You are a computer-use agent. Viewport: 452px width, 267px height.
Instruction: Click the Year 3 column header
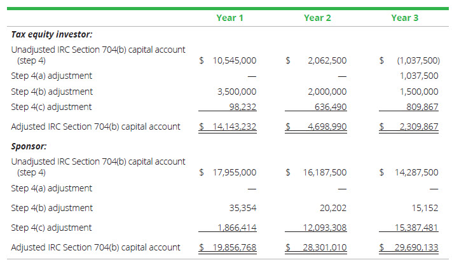[x=405, y=18]
